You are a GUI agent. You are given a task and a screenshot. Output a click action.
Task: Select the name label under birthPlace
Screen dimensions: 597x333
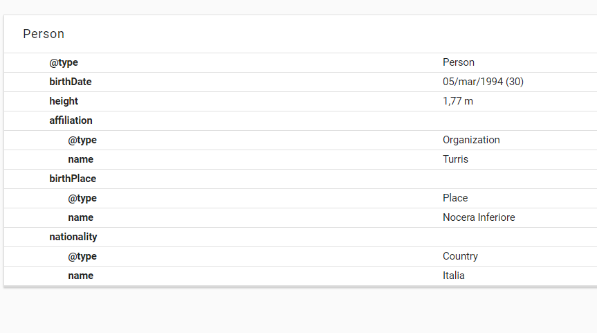click(x=80, y=217)
